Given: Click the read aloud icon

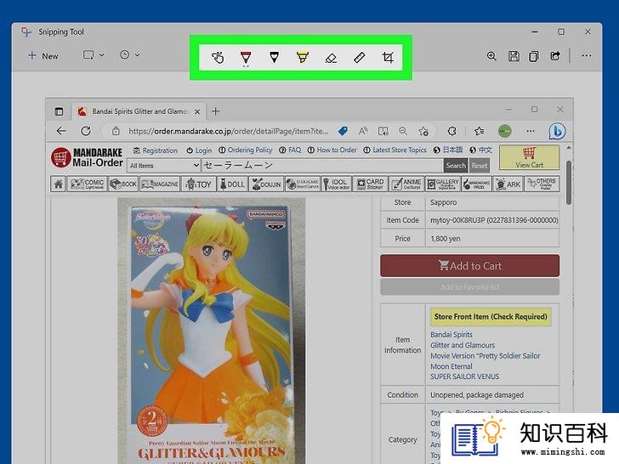Looking at the screenshot, I should click(363, 131).
